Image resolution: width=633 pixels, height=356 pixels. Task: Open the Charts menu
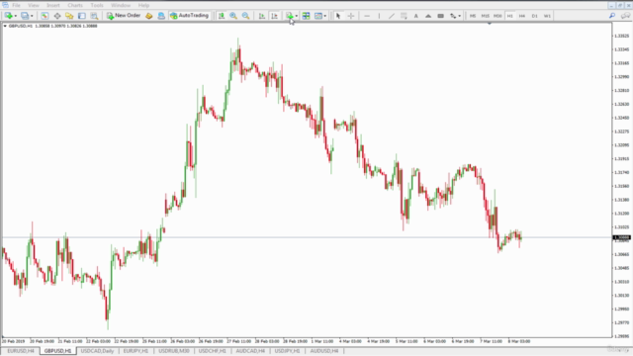(x=75, y=5)
